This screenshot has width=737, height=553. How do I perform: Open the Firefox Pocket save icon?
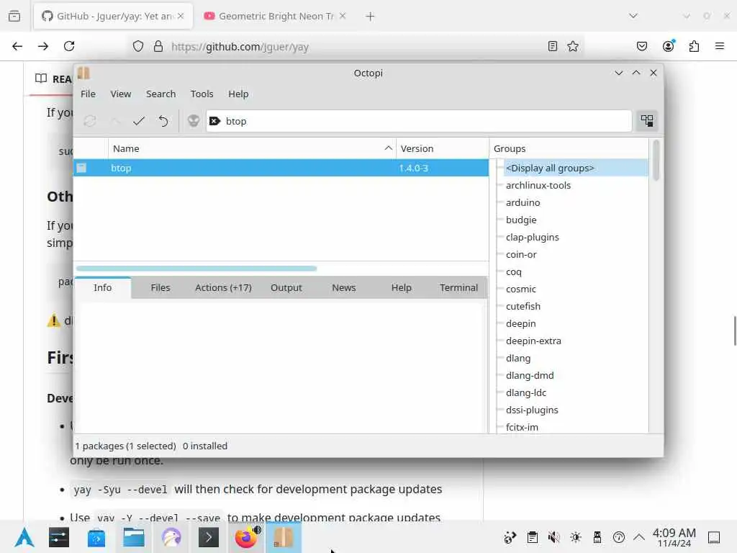coord(641,46)
